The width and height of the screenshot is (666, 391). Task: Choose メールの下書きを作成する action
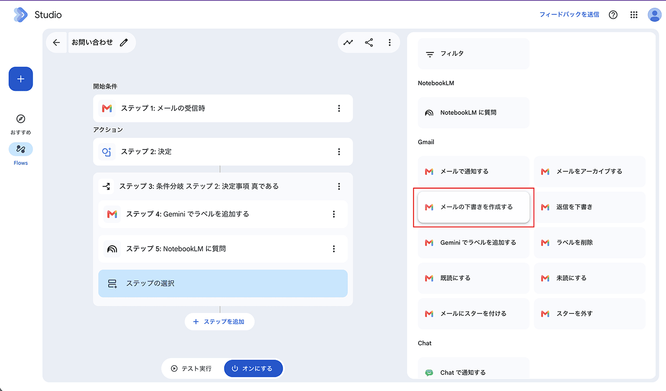[474, 207]
